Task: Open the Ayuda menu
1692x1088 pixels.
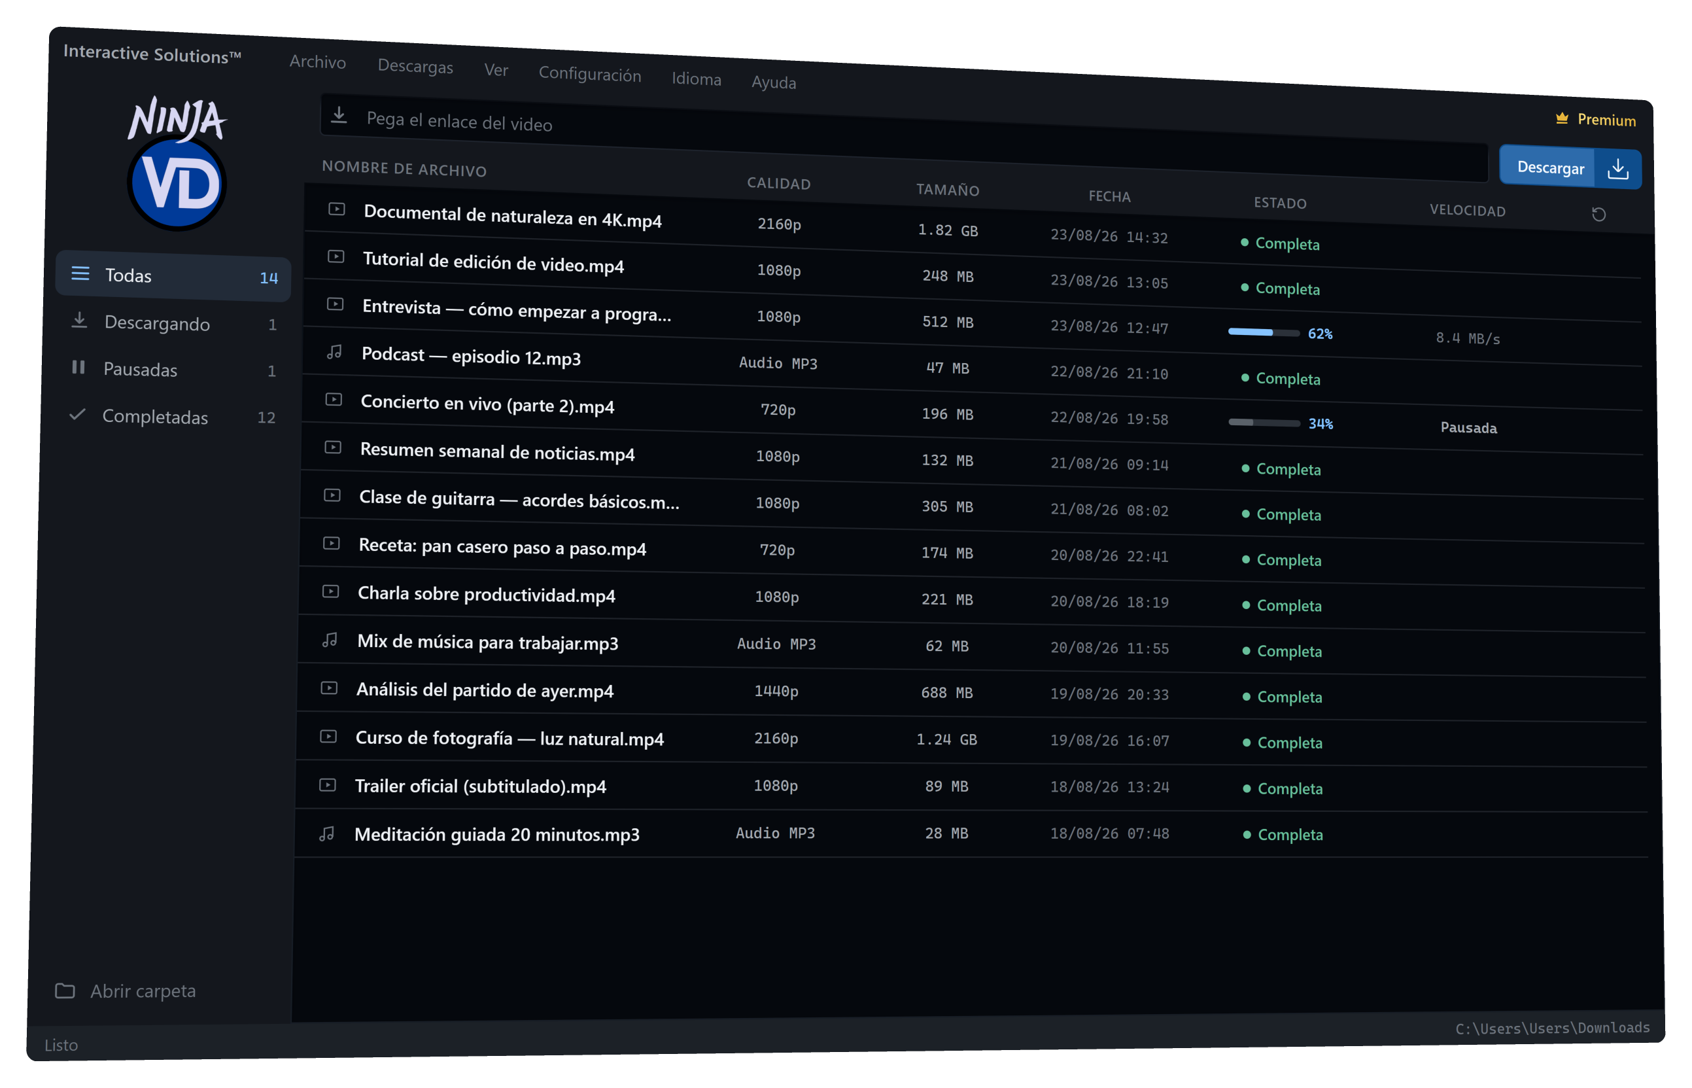Action: pos(773,82)
